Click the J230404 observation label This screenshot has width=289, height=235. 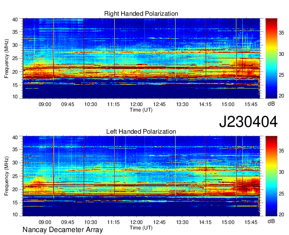tap(248, 122)
